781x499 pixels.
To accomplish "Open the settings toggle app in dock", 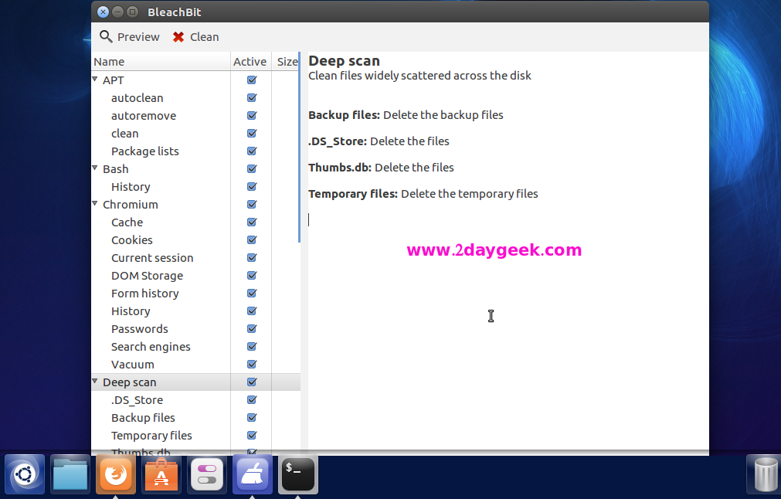I will click(207, 474).
